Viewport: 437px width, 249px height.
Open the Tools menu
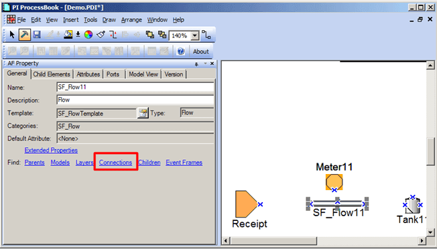click(90, 20)
